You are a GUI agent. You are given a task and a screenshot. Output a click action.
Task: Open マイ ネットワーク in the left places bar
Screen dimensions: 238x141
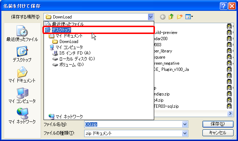point(22,116)
